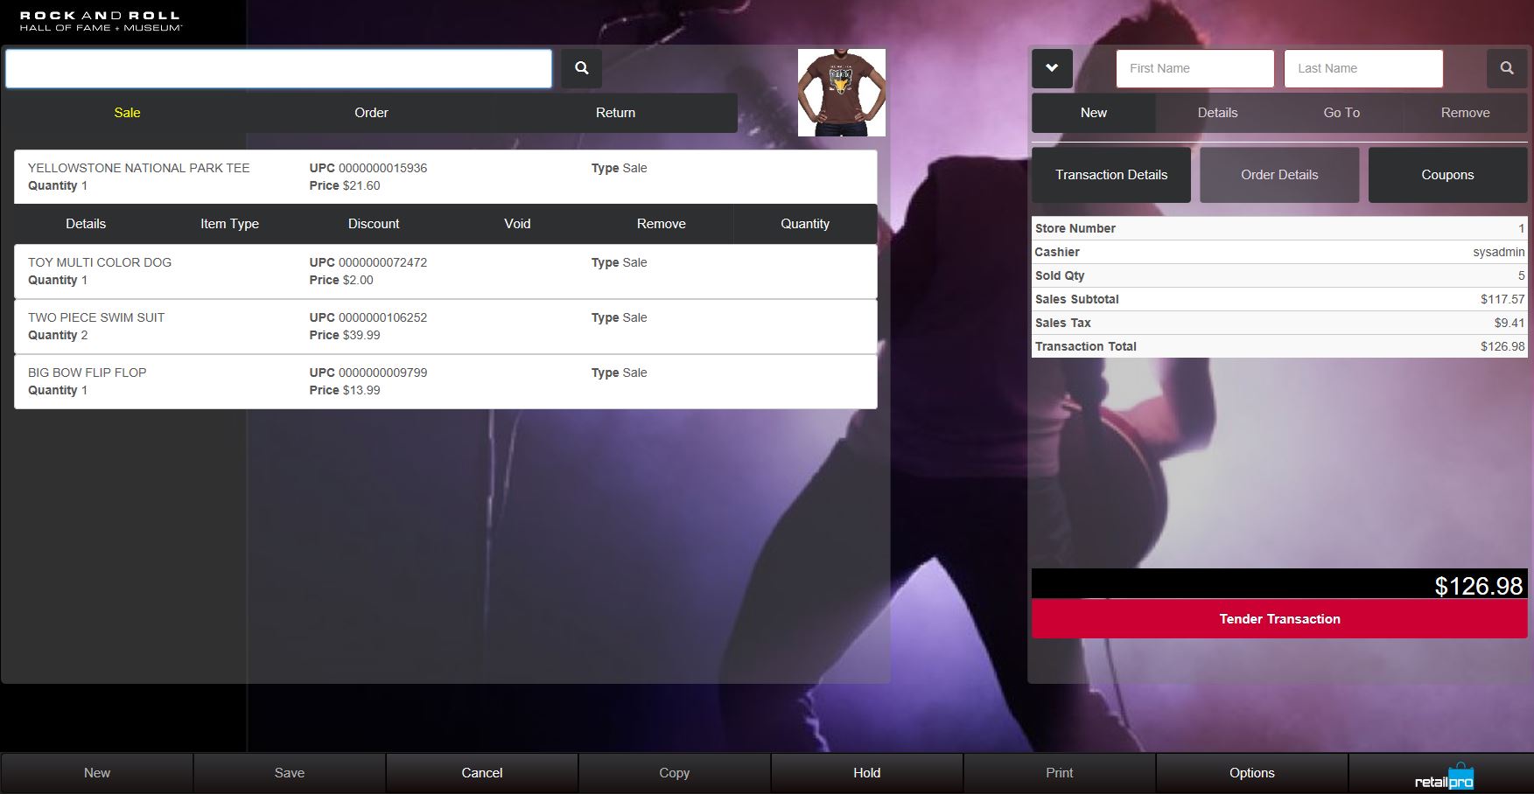Expand the customer panel chevron dropdown
Screen dimensions: 1534x794
[x=1052, y=68]
